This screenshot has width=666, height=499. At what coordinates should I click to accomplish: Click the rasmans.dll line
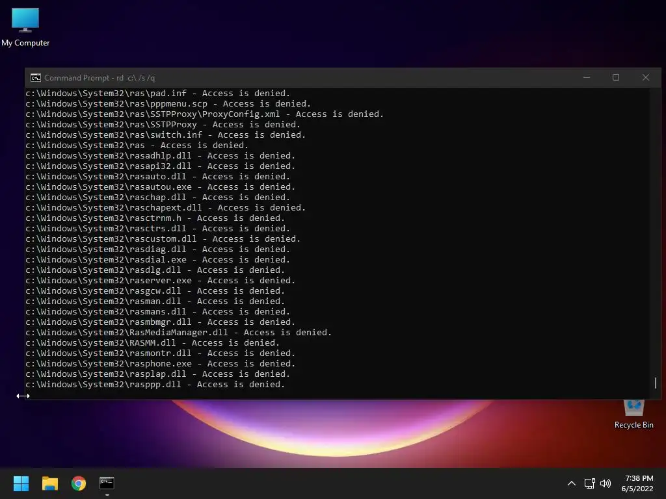coord(157,311)
